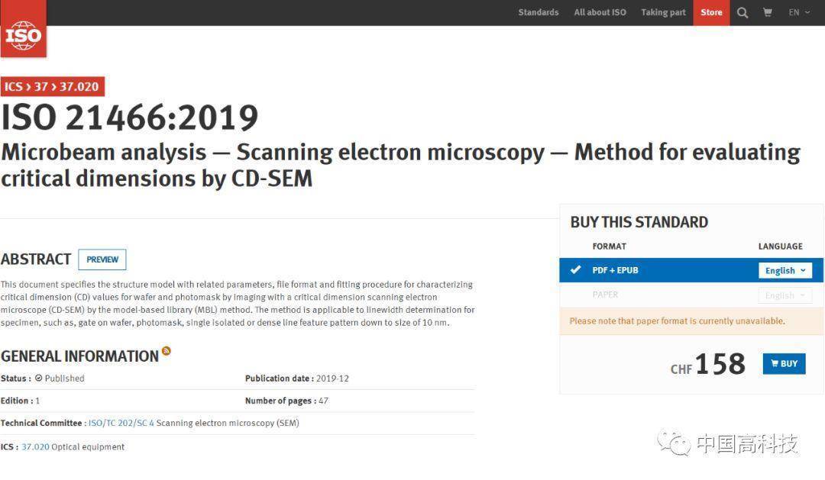Click the 37 breadcrumb link

[x=40, y=86]
